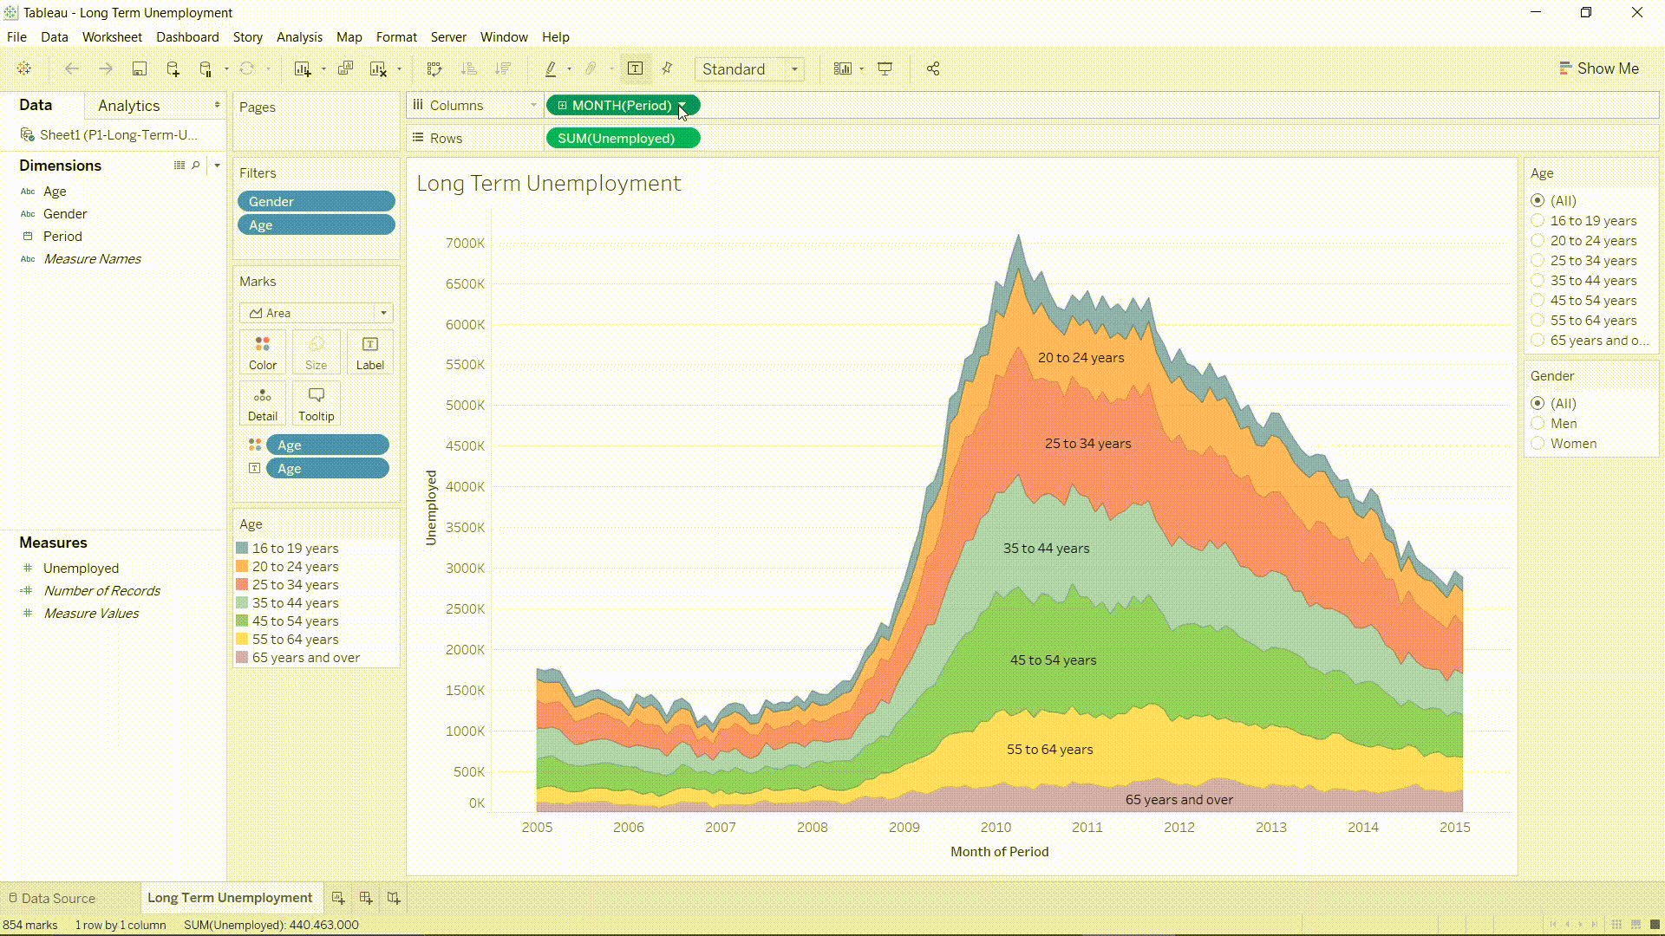This screenshot has height=936, width=1665.
Task: Open the MONTH(Period) pill dropdown arrow
Action: tap(682, 106)
